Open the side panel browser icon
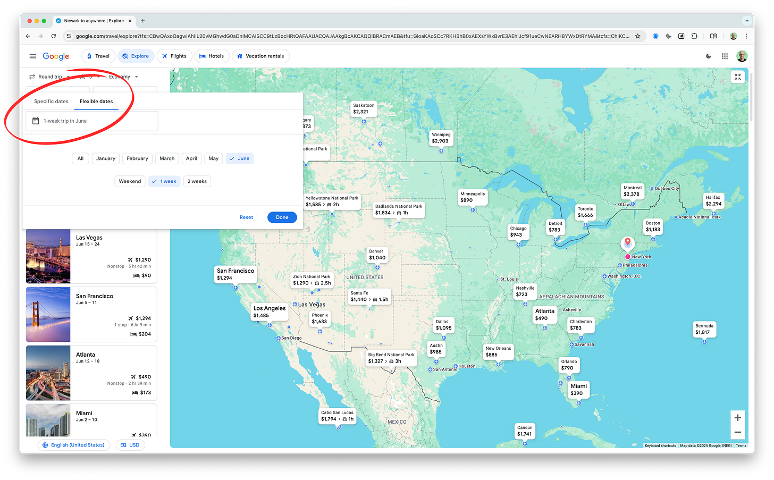 [713, 36]
